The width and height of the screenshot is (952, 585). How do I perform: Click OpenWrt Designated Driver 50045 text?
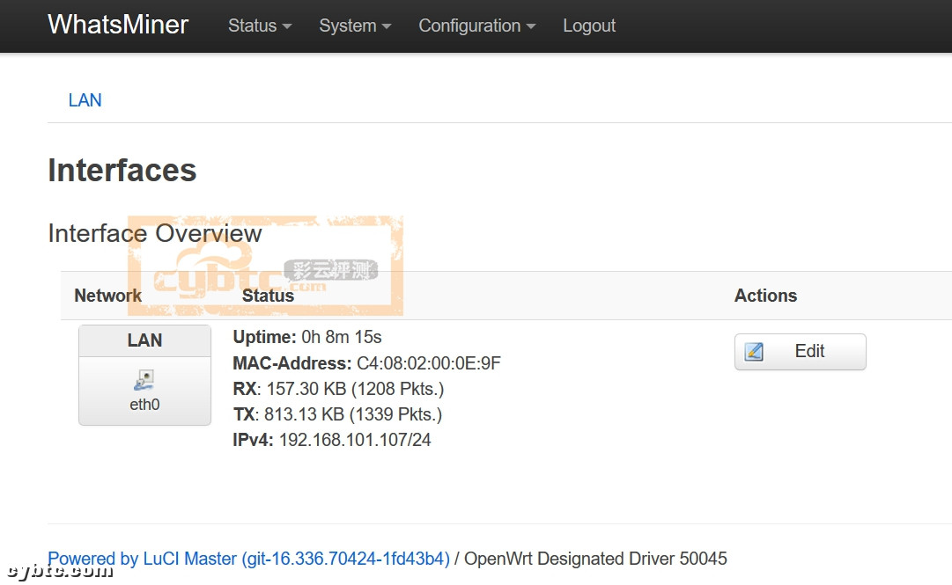(595, 559)
